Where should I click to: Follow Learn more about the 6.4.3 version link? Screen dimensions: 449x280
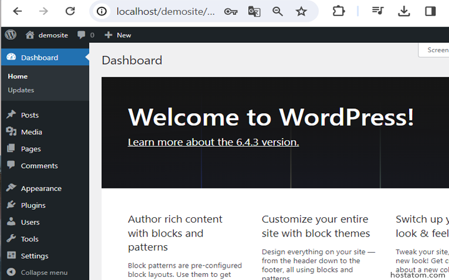213,142
